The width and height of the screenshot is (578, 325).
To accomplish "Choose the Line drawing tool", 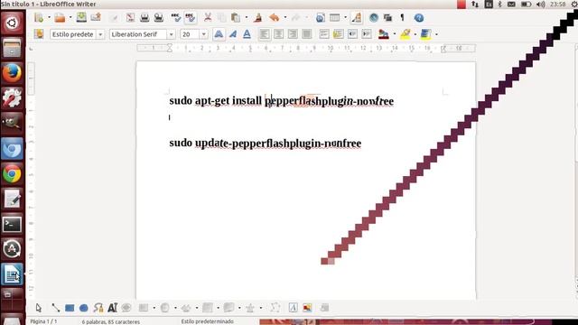I will pyautogui.click(x=55, y=308).
